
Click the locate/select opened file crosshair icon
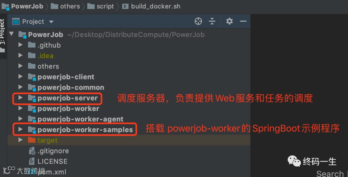coord(198,21)
